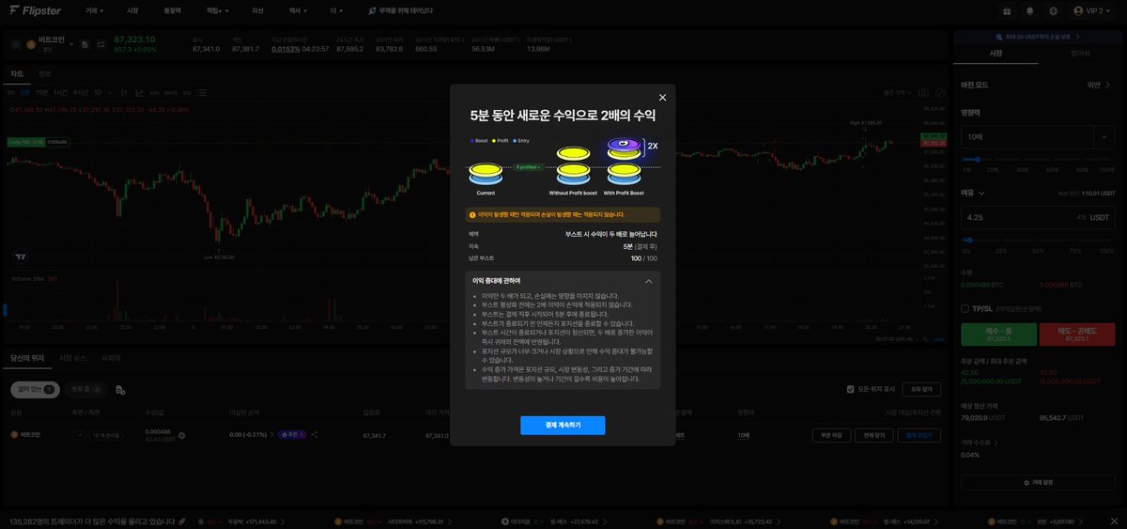This screenshot has width=1127, height=529.
Task: Open the 마진 모드 setting chevron
Action: point(1106,85)
